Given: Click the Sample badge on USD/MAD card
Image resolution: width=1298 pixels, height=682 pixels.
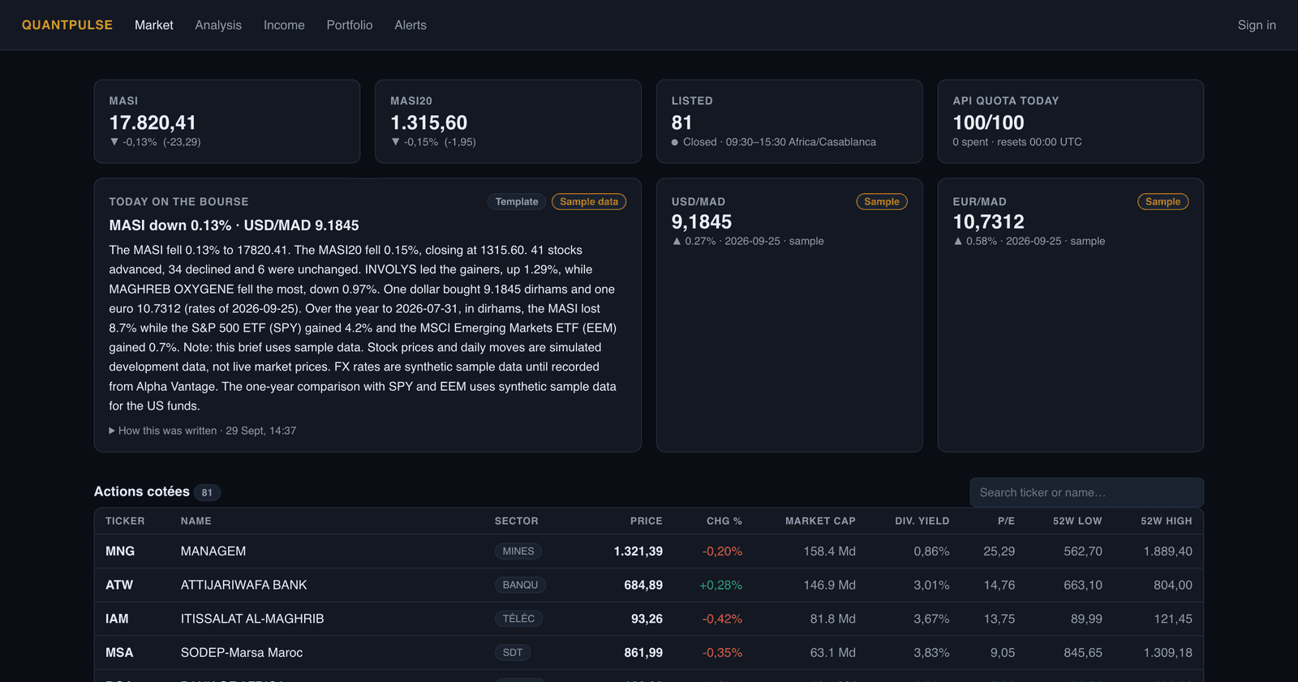Looking at the screenshot, I should (x=882, y=202).
